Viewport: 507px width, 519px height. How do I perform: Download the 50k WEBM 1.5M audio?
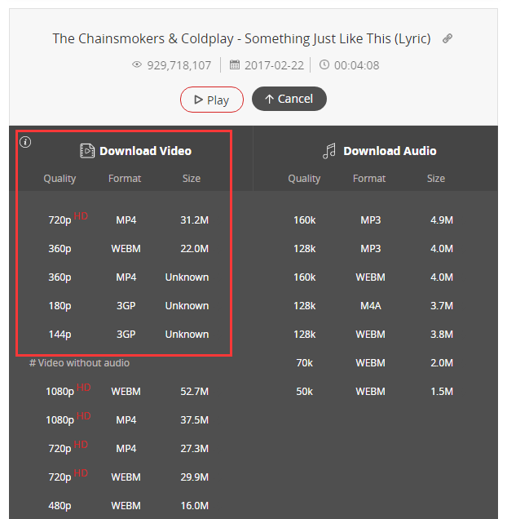(x=373, y=391)
